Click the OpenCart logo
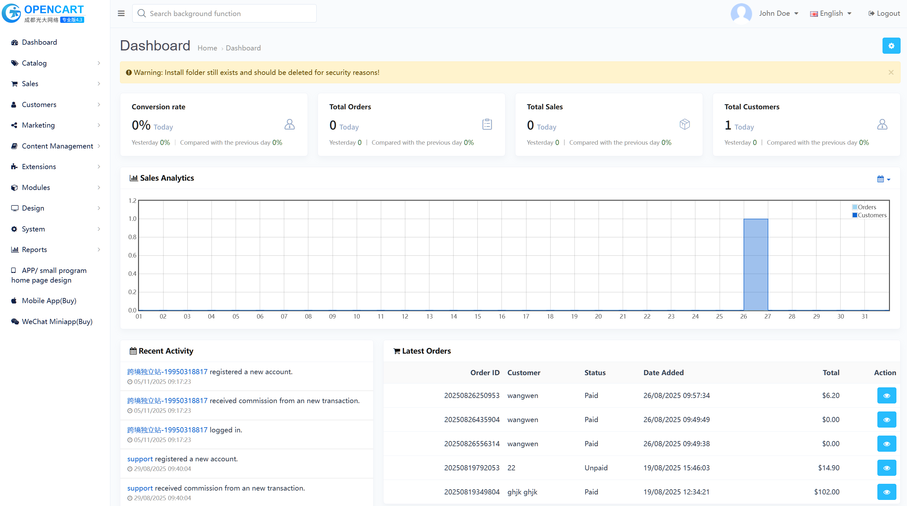This screenshot has height=506, width=907. (x=43, y=14)
